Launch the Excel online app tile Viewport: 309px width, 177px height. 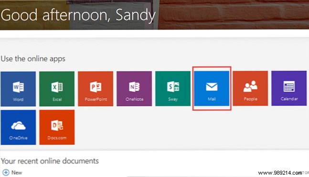click(57, 88)
